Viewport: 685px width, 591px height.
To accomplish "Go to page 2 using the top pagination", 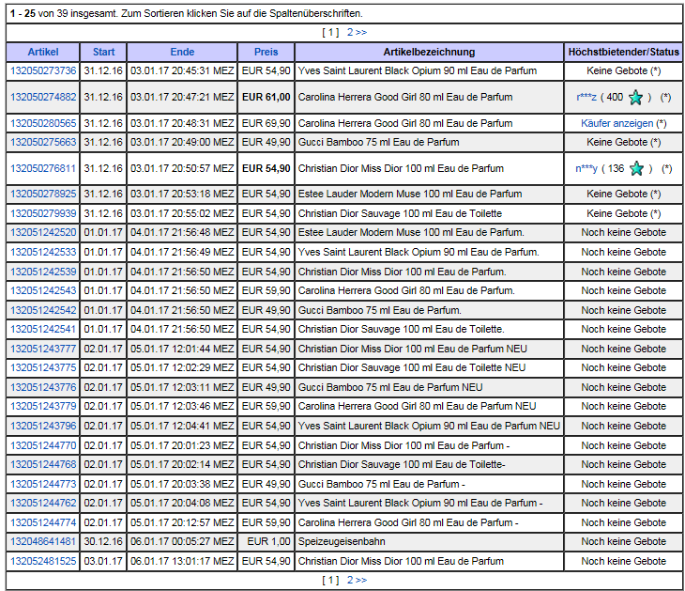I will pos(357,32).
